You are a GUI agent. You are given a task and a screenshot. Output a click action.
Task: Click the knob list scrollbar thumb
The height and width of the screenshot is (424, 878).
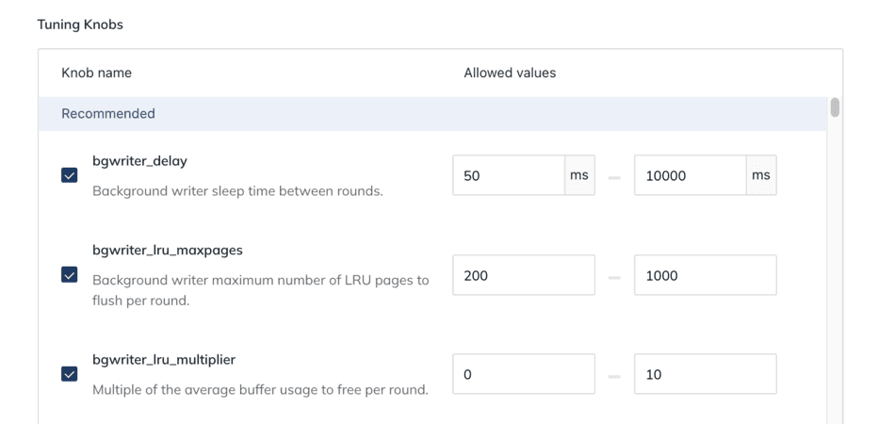tap(835, 107)
